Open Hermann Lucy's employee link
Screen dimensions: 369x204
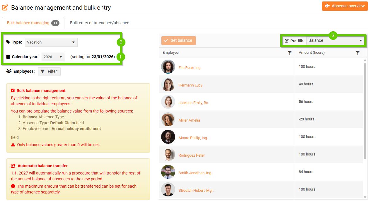pyautogui.click(x=190, y=85)
